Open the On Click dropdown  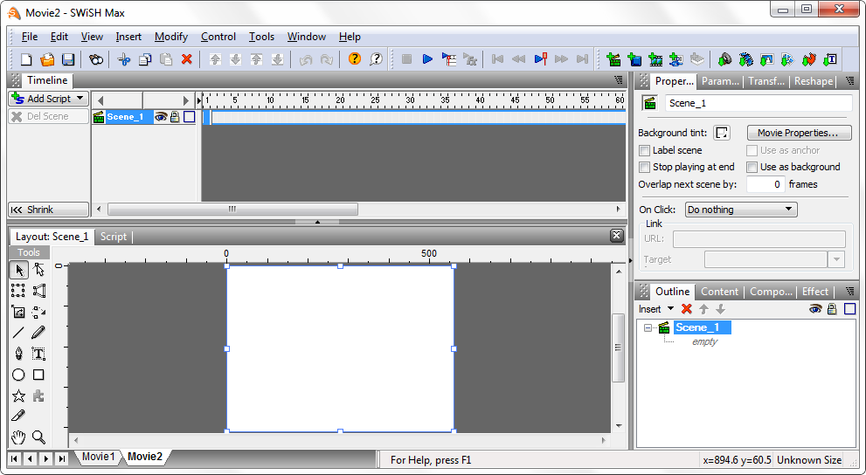click(740, 210)
